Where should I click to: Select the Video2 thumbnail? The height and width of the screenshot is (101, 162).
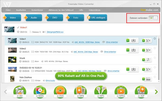click(x=12, y=50)
